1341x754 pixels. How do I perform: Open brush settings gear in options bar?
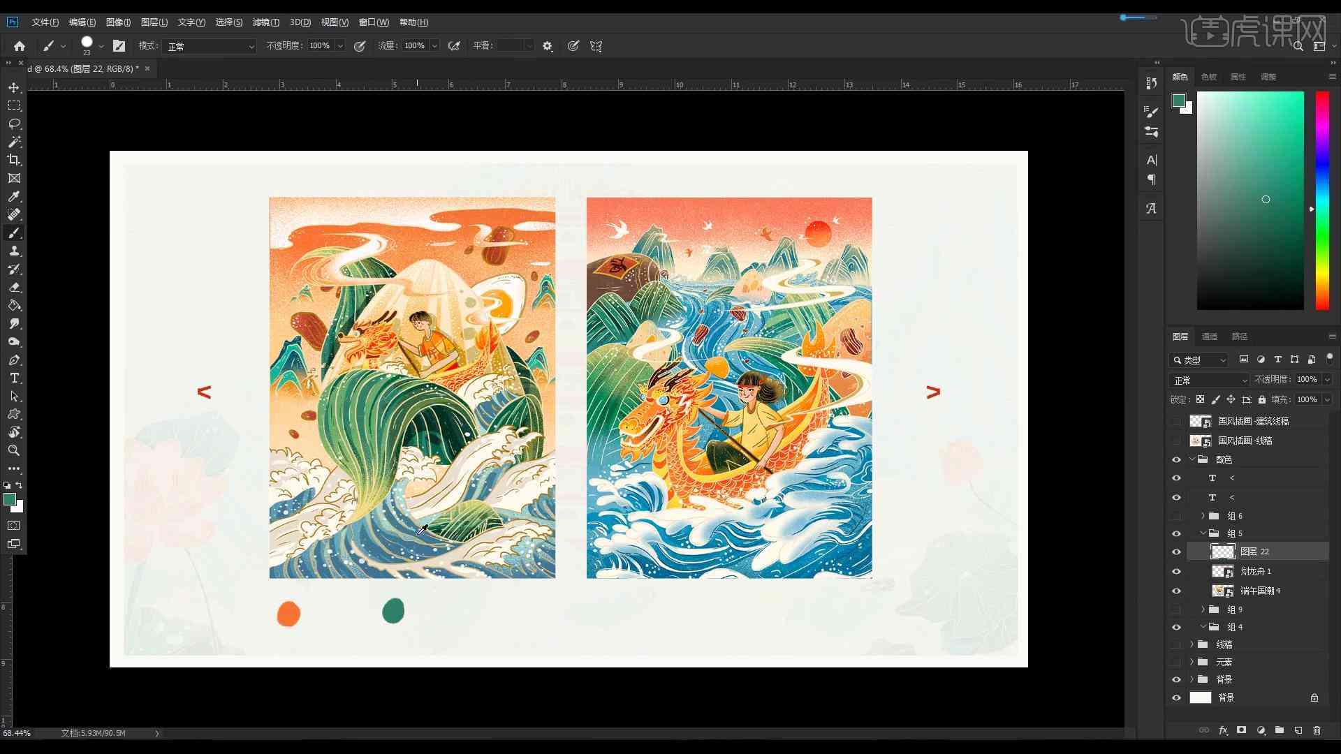[x=548, y=46]
